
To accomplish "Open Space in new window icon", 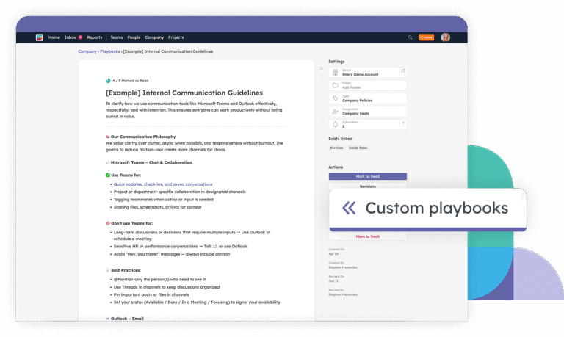I will 403,71.
